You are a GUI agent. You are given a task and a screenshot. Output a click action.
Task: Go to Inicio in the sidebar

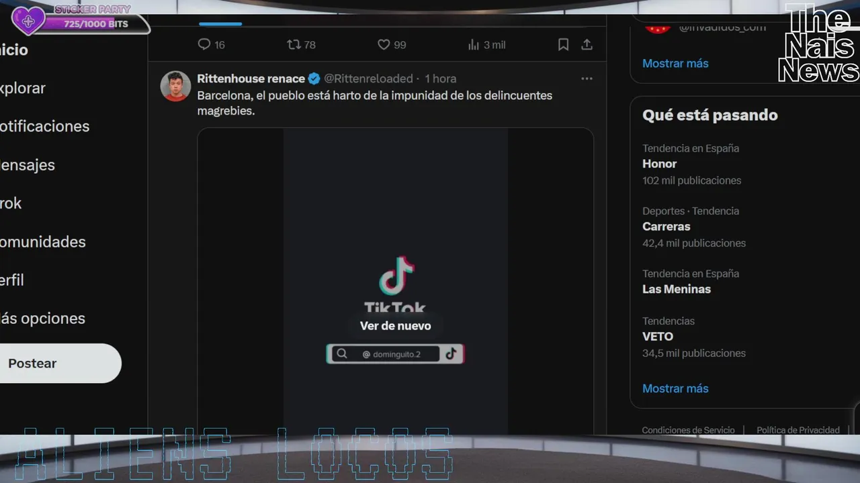click(x=14, y=50)
